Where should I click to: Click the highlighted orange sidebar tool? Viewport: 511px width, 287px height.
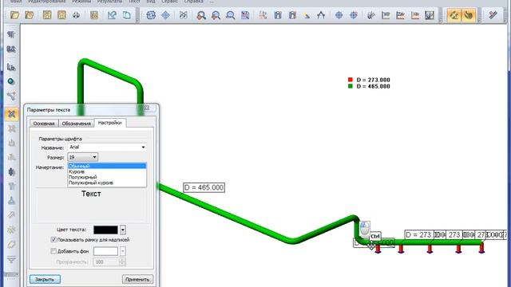(x=12, y=114)
